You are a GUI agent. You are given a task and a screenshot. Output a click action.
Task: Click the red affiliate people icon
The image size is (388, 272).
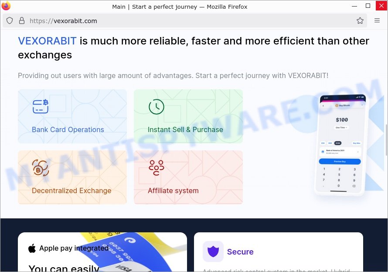(x=157, y=167)
